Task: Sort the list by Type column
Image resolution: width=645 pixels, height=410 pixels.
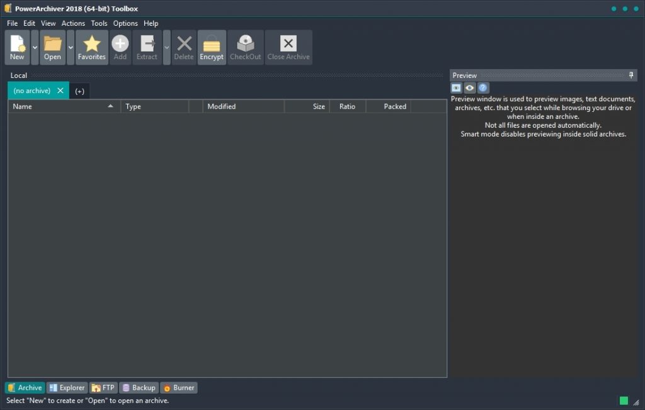Action: [x=155, y=106]
